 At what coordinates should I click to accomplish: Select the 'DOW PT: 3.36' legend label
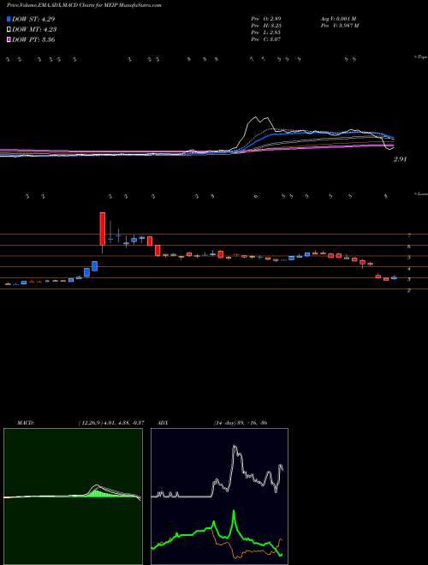pos(33,39)
